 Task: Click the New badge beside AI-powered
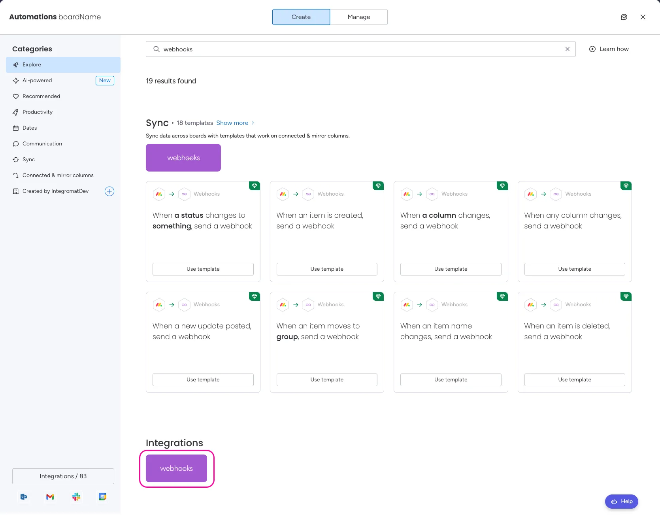[x=105, y=81]
